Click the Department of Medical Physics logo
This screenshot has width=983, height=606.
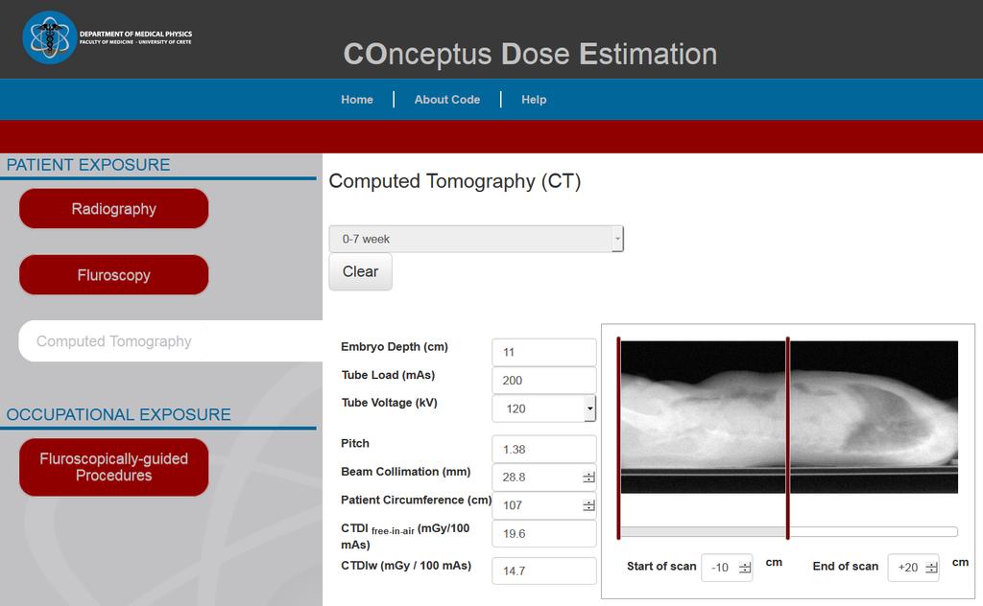click(108, 37)
